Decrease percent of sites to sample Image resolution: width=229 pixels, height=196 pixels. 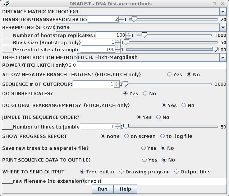pos(118,51)
